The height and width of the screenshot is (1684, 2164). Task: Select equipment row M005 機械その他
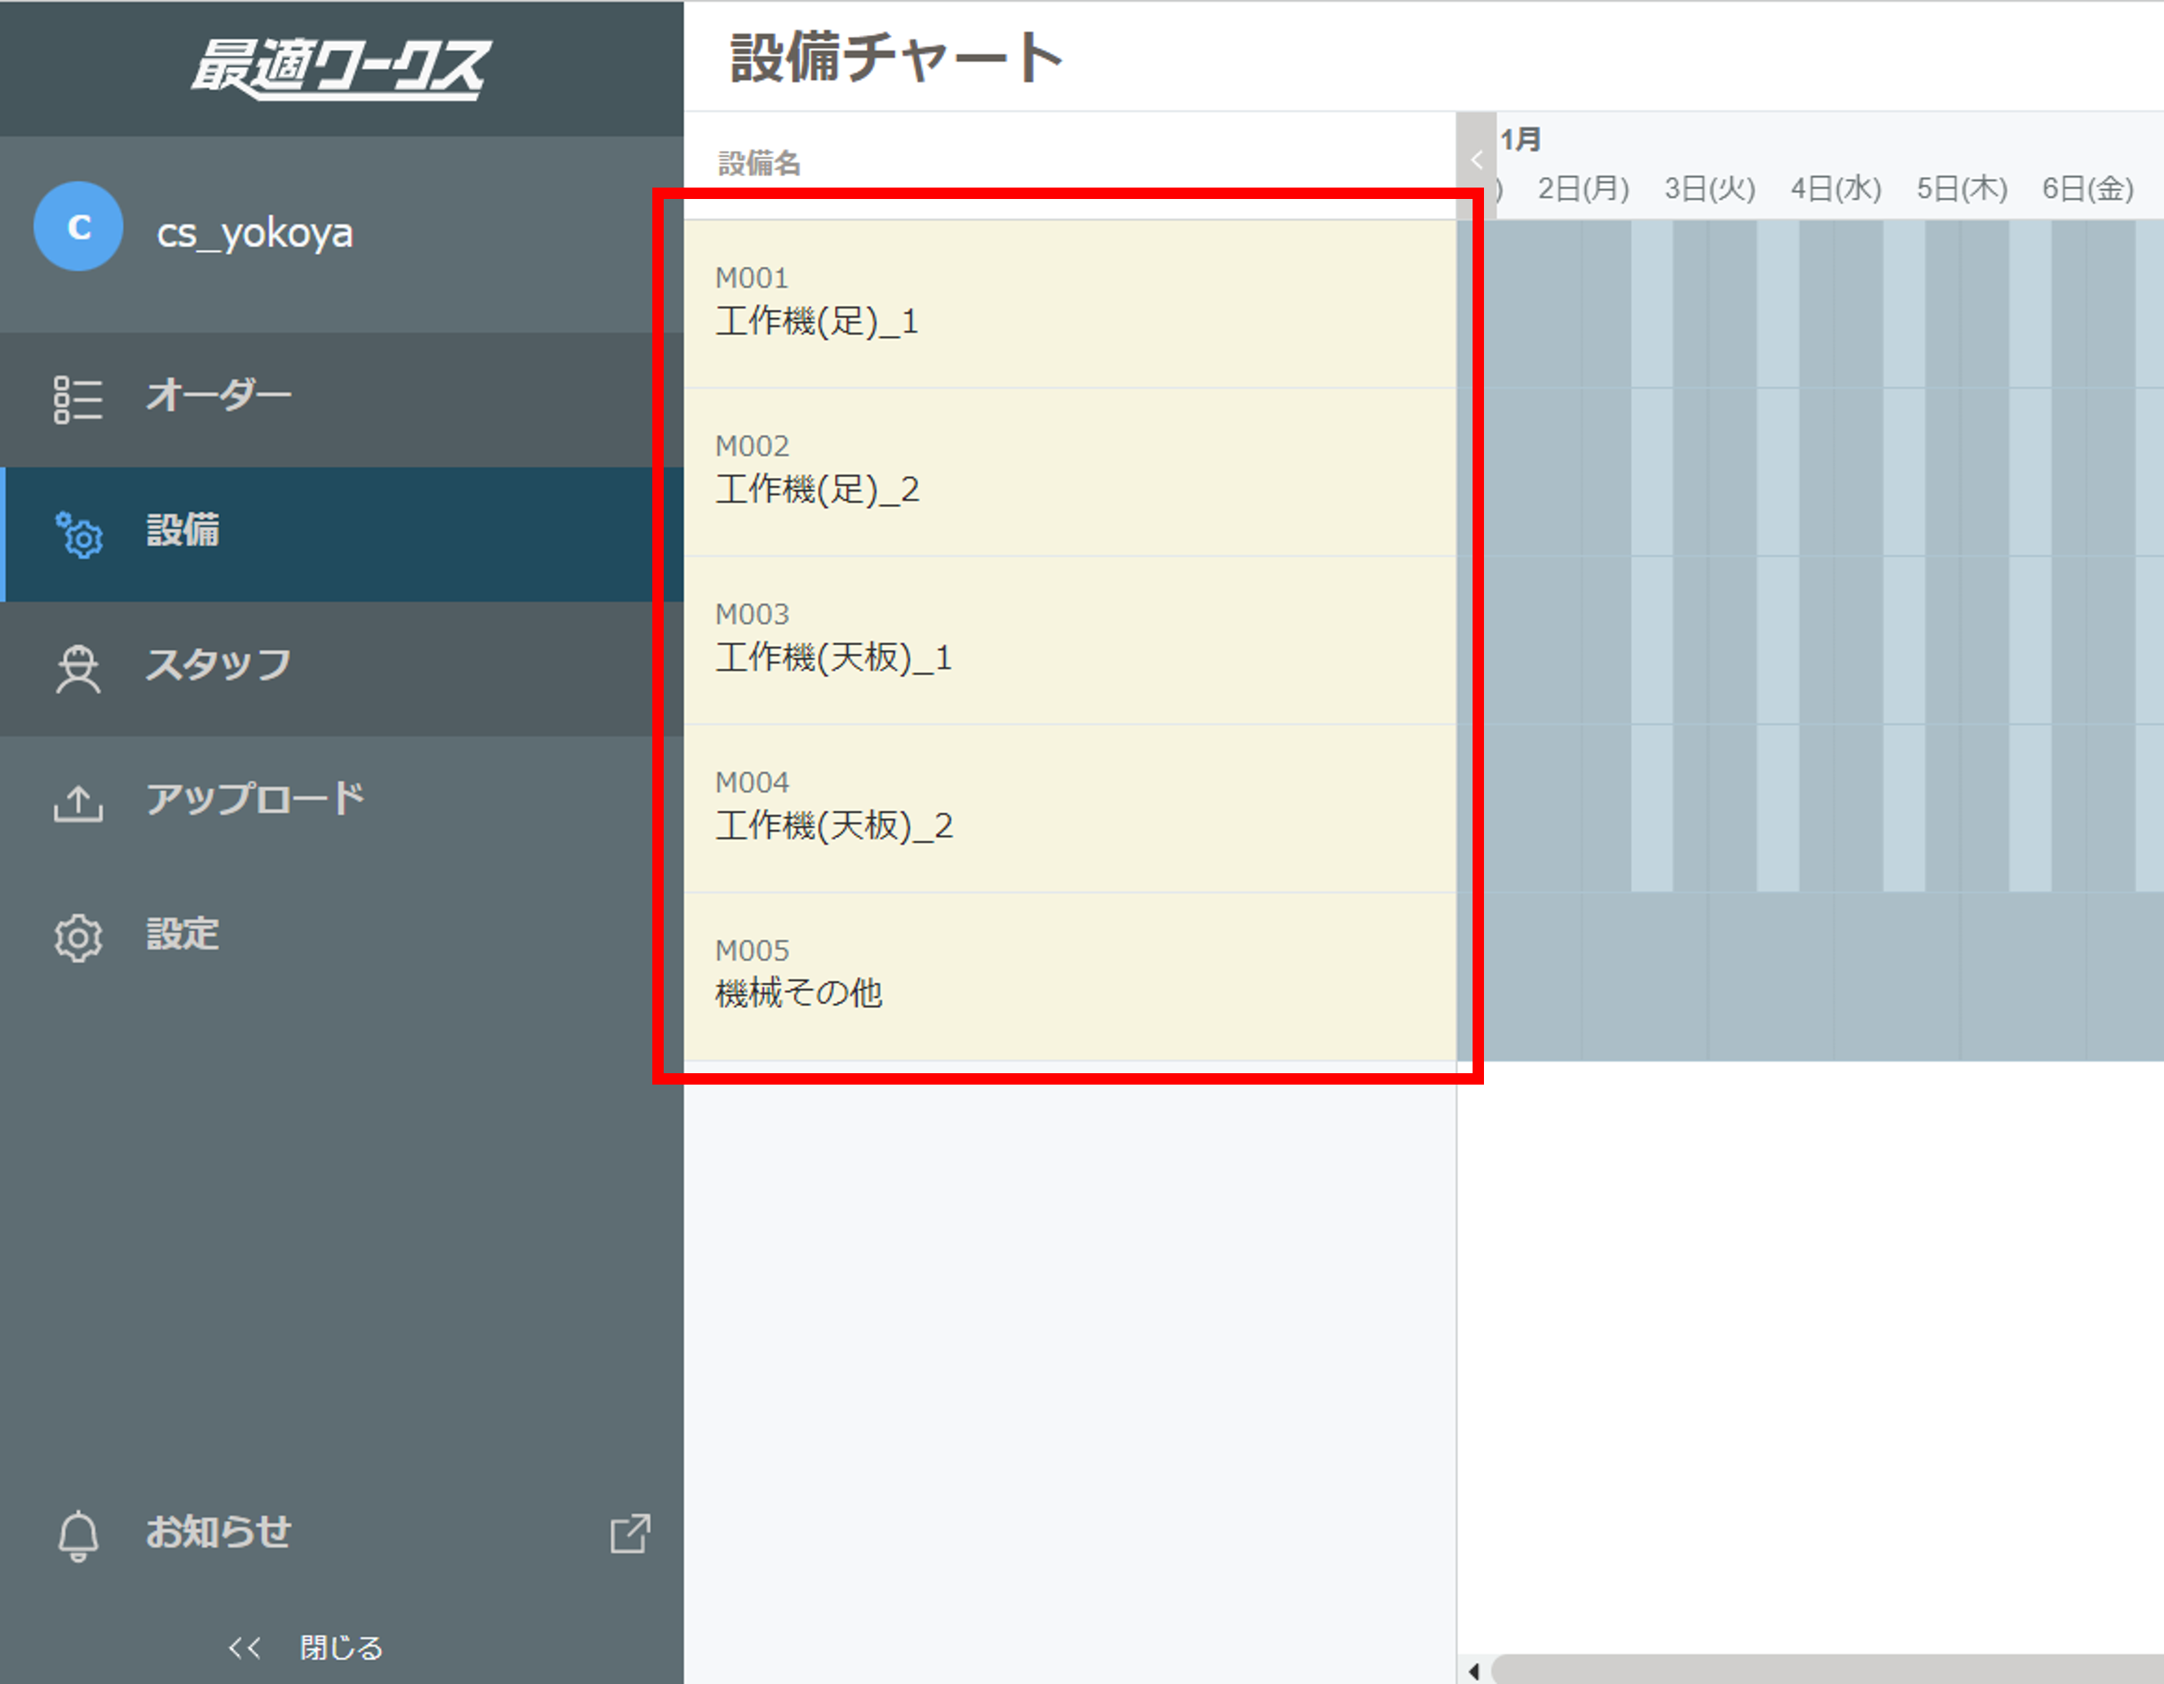point(1069,976)
